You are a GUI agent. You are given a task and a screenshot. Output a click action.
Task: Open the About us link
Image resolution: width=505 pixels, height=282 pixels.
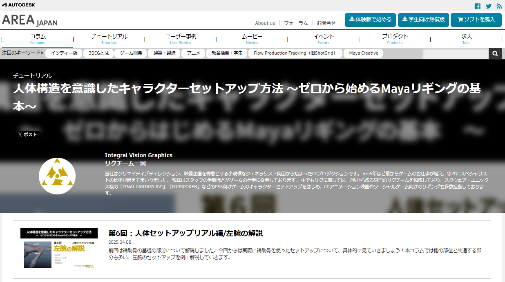pyautogui.click(x=265, y=23)
